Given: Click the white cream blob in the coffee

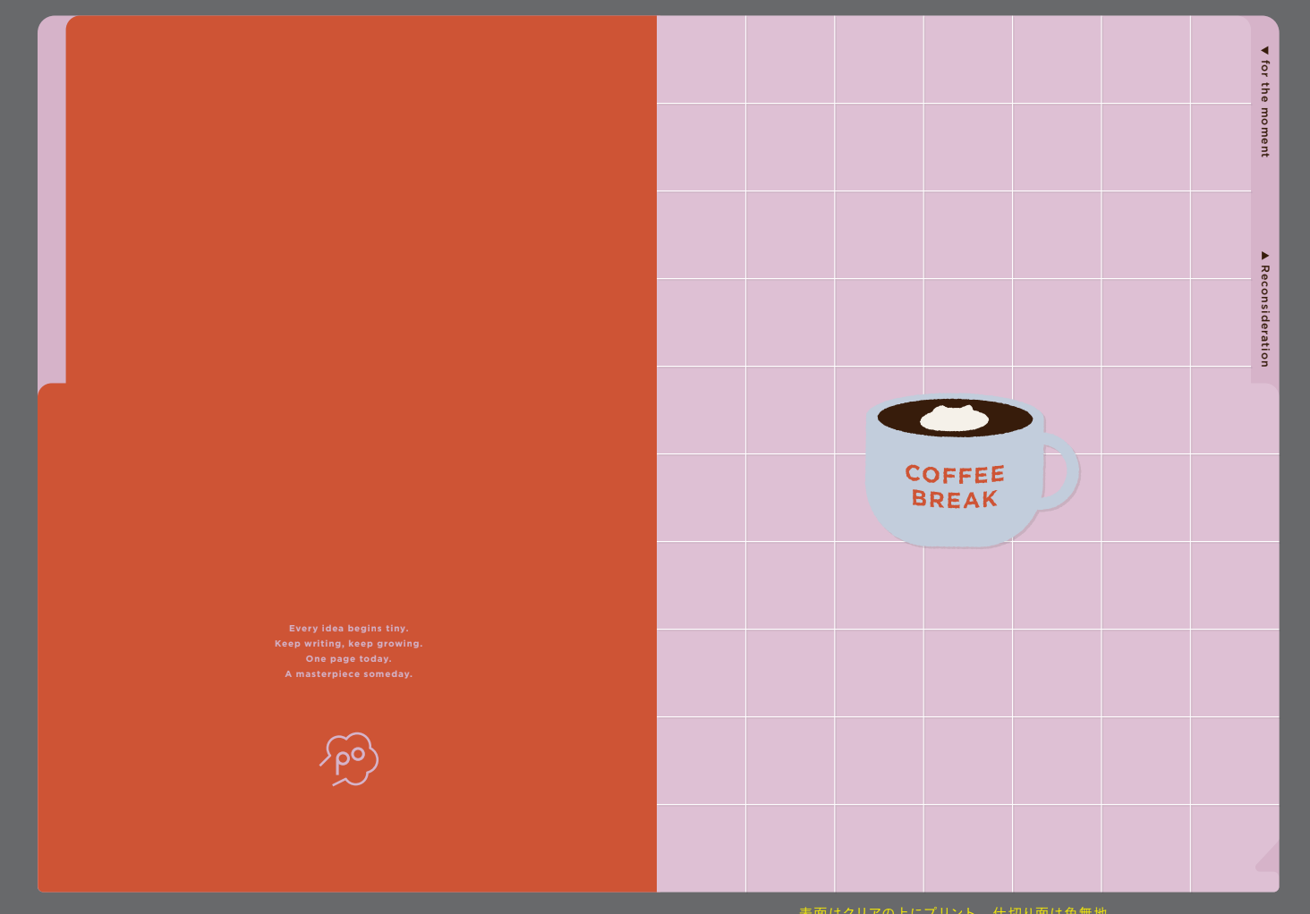Looking at the screenshot, I should pos(954,419).
